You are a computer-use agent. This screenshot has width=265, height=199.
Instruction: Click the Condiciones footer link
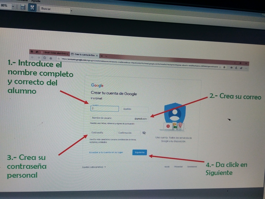192,166
